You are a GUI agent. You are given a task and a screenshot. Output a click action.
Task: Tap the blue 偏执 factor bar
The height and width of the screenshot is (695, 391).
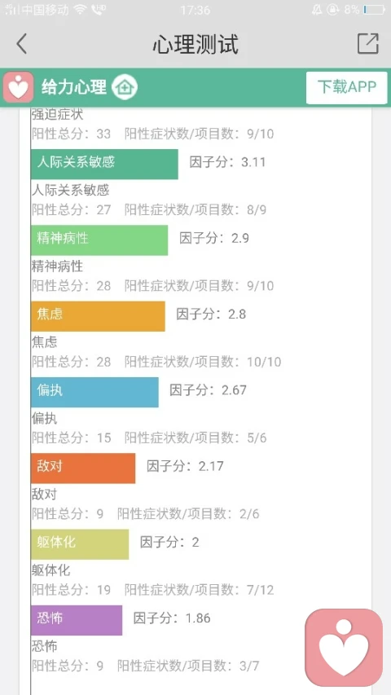pos(94,392)
